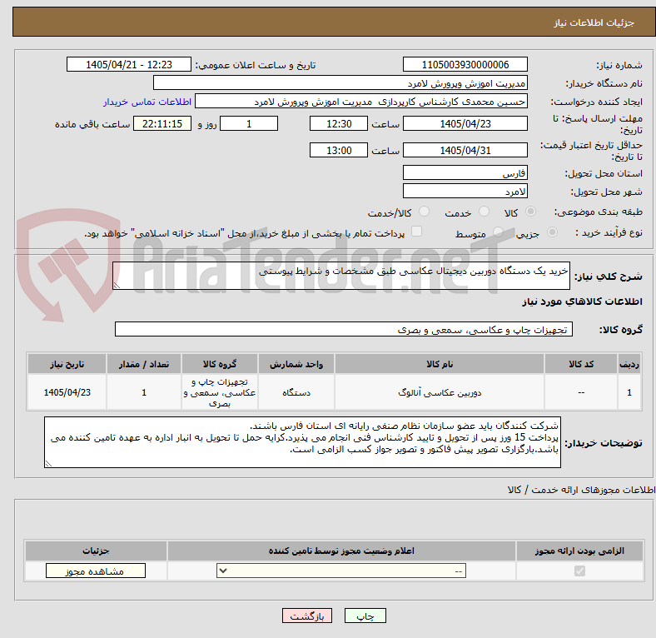Click the announcement date field 1405/04/21 - 12:23
This screenshot has height=638, width=656.
click(129, 65)
